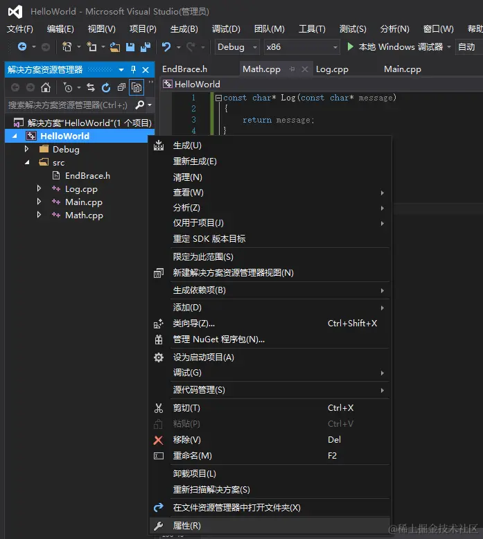This screenshot has height=539, width=483.
Task: Pin the Solution Explorer panel
Action: (133, 70)
